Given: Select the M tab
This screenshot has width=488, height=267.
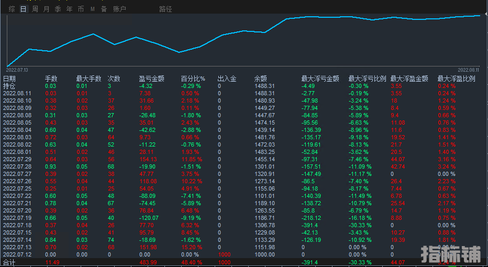Looking at the screenshot, I should click(x=93, y=9).
